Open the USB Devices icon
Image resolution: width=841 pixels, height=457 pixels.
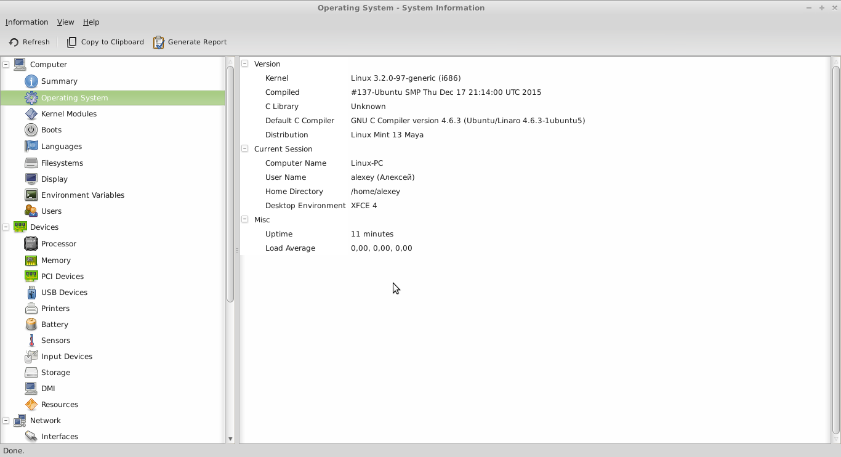tap(31, 293)
